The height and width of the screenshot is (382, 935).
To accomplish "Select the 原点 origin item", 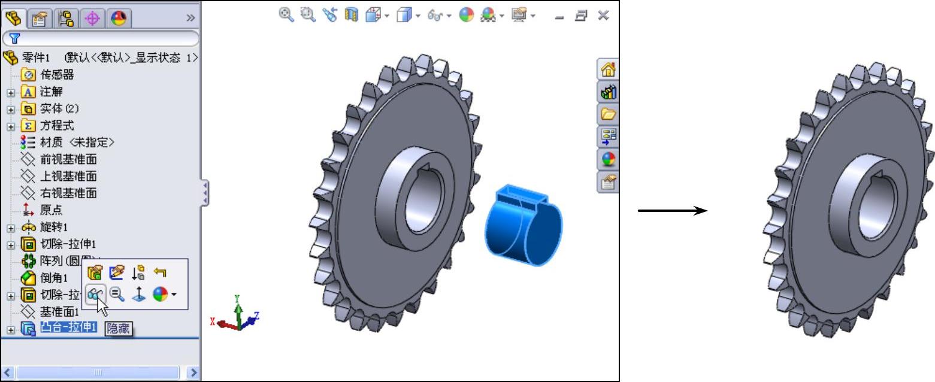I will tap(41, 210).
